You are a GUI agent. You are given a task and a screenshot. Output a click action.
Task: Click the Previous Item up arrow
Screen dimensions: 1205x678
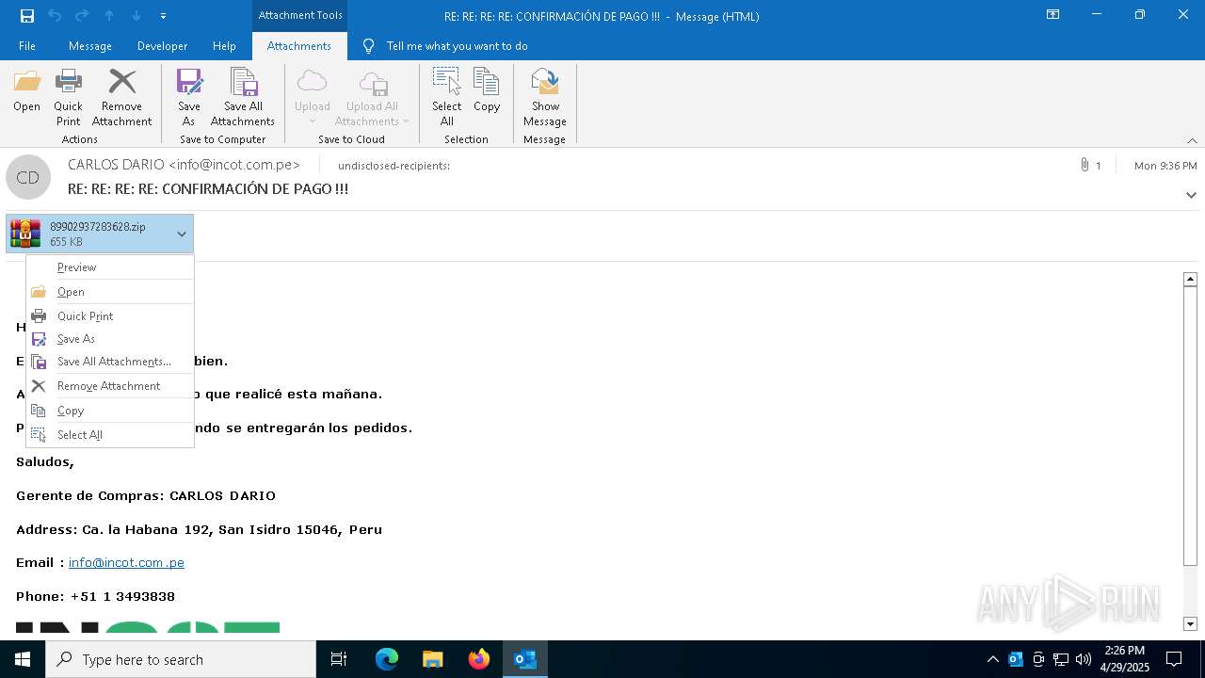click(109, 15)
